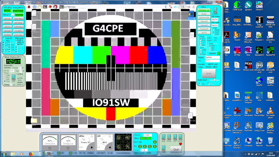This screenshot has width=279, height=157.
Task: Open the file manager icon in video toolbar
Action: point(40,7)
